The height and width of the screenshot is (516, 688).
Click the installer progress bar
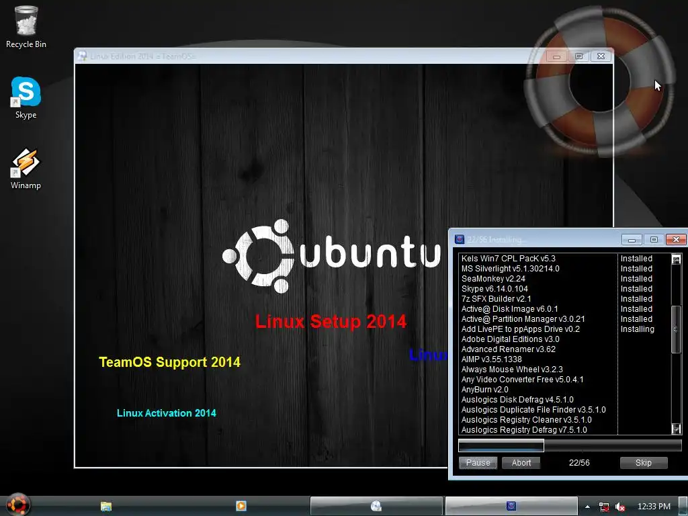tap(570, 445)
